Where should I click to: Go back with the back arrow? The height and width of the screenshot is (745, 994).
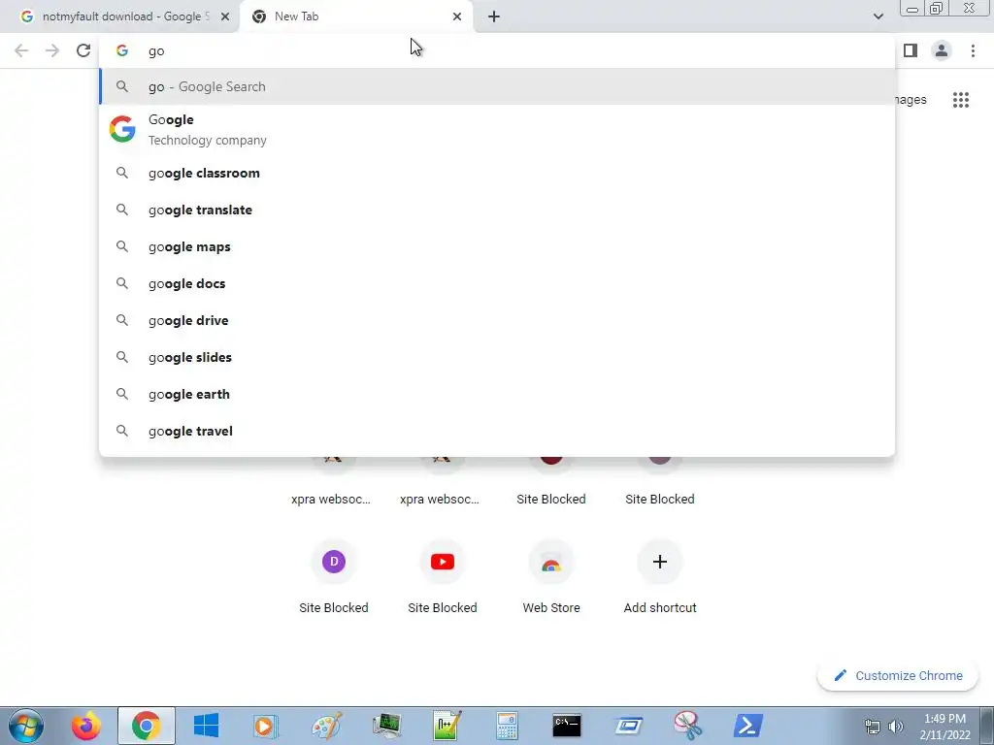(x=21, y=50)
